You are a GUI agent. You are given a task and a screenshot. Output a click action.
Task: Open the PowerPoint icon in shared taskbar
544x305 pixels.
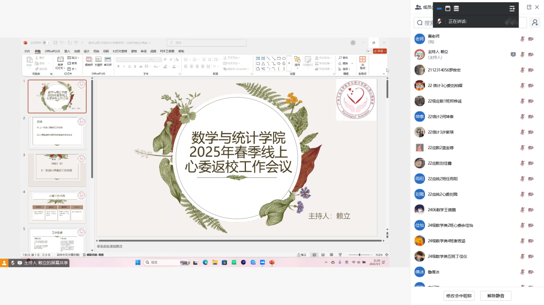point(272,262)
